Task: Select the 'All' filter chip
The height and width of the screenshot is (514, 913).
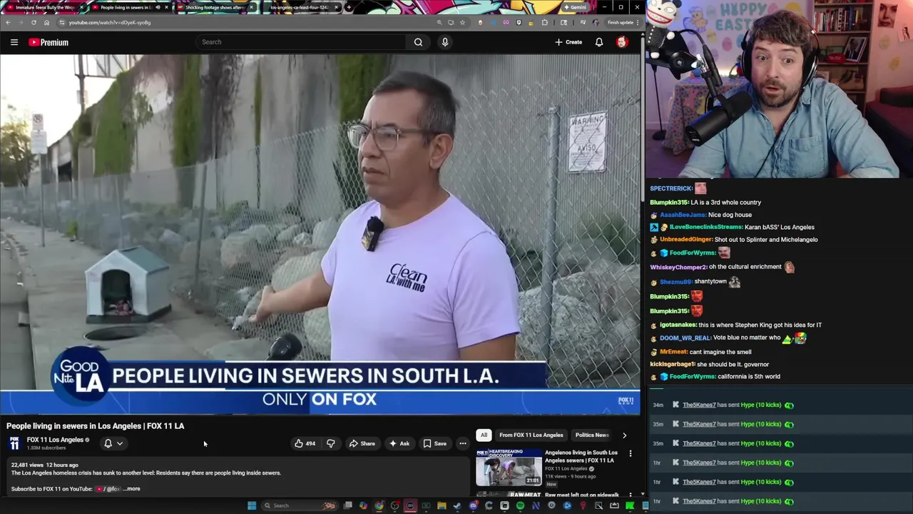Action: point(484,435)
